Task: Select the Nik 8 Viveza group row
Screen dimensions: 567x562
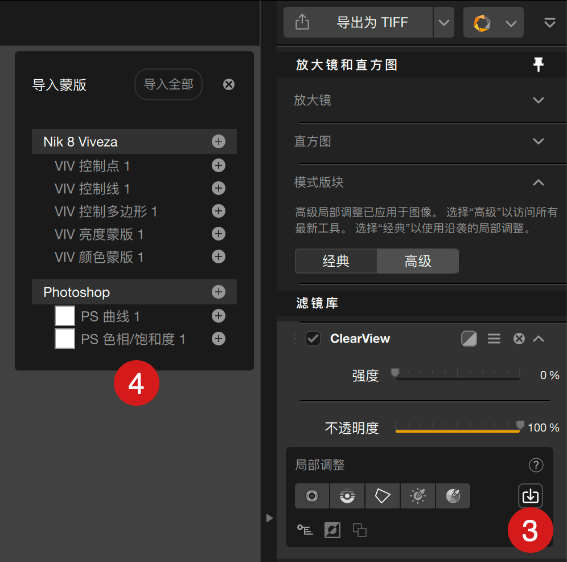Action: click(x=134, y=141)
